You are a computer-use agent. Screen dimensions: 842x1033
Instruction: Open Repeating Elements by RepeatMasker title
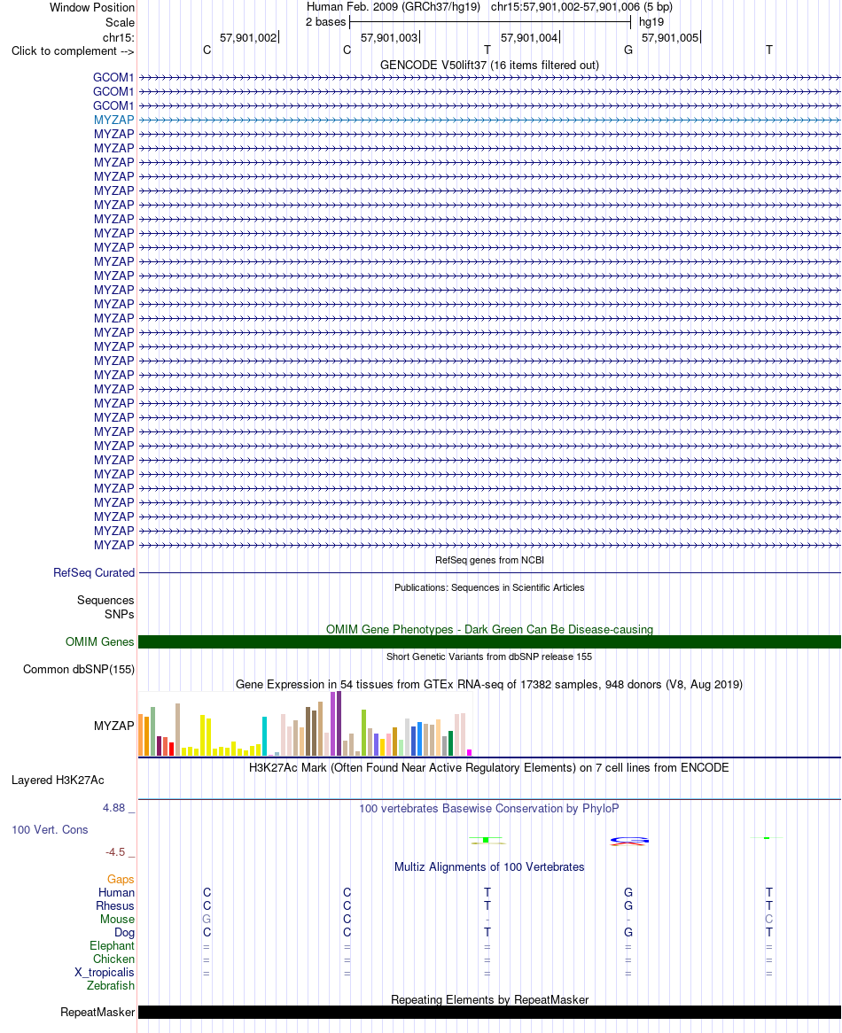pos(489,999)
